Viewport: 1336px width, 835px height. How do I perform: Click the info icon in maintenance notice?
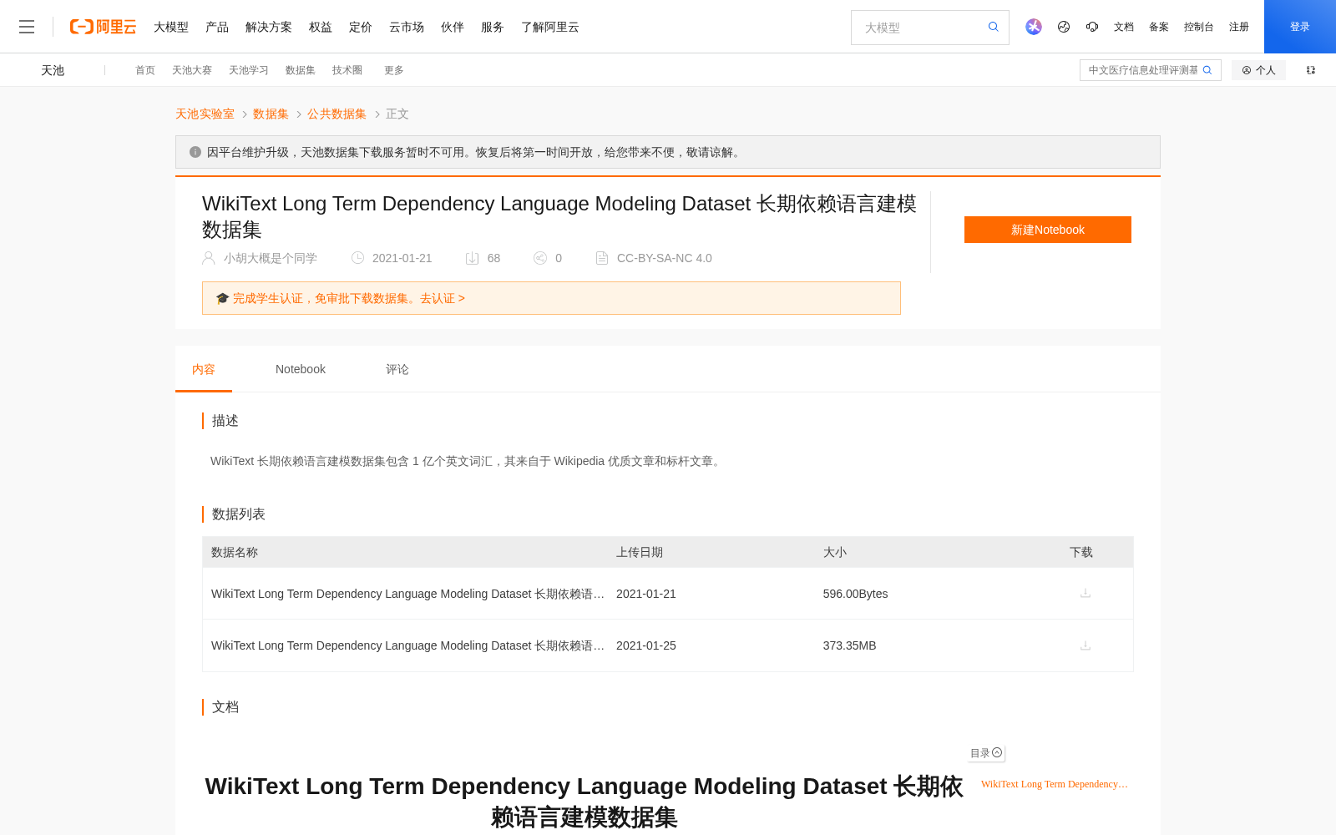point(195,152)
